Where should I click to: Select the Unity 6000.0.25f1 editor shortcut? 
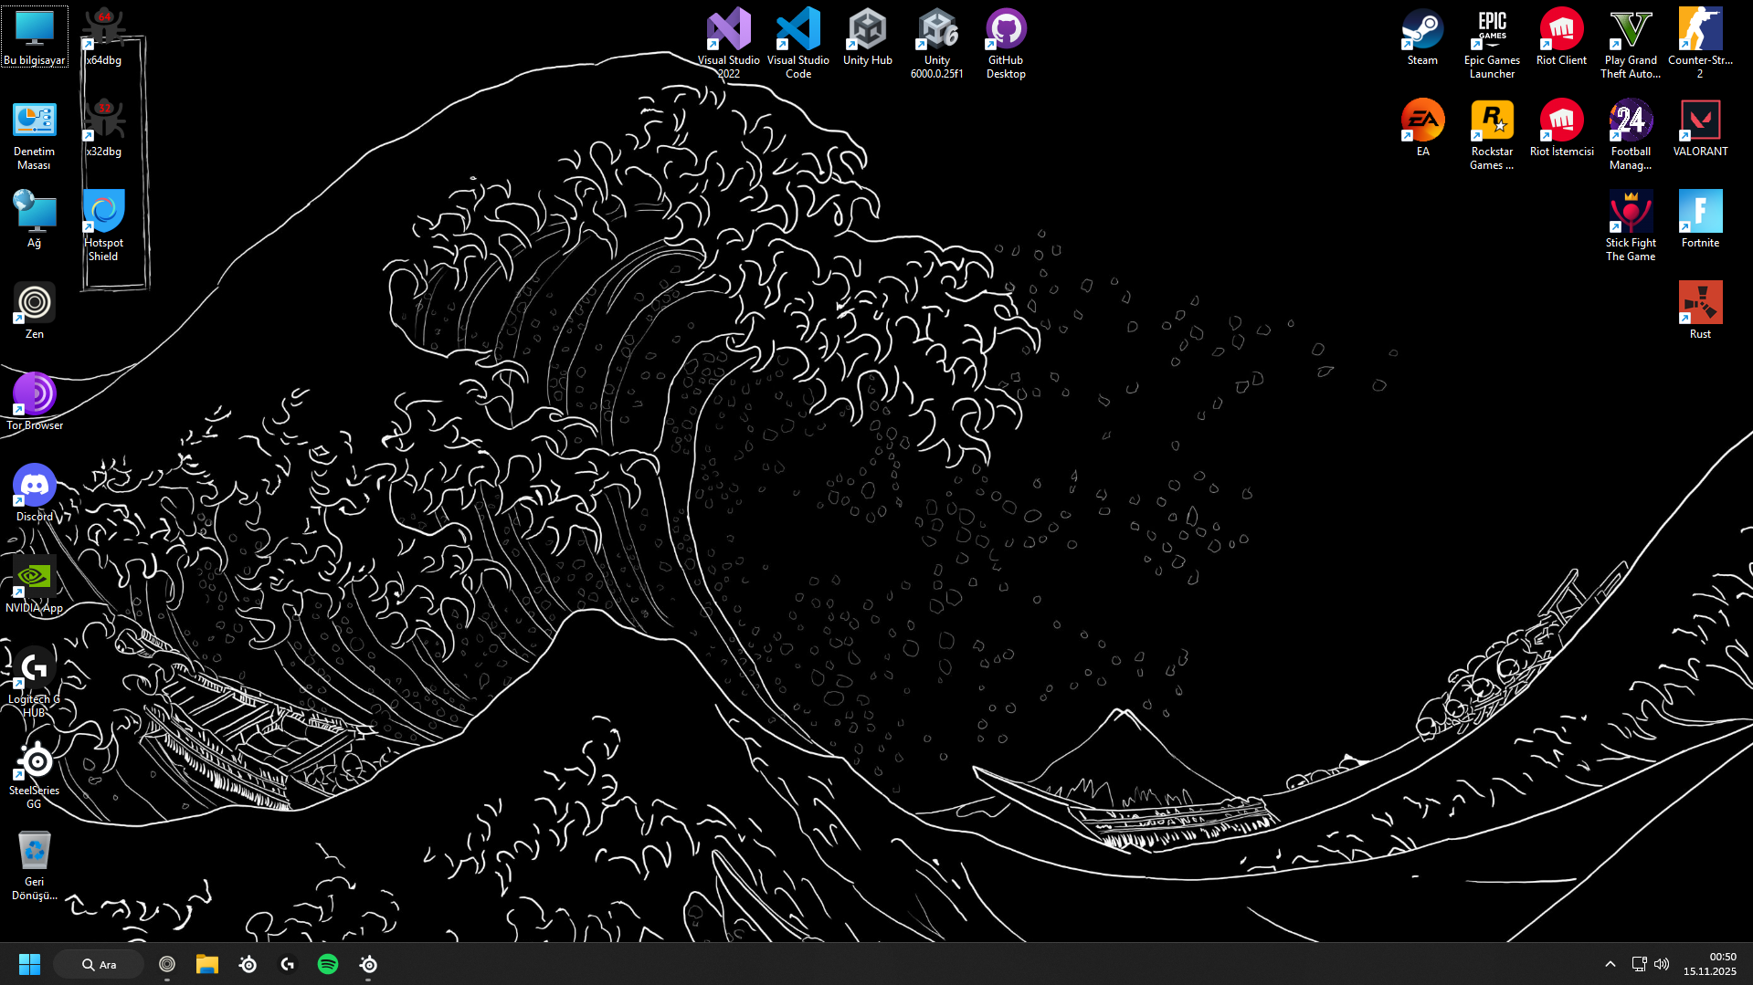click(937, 44)
